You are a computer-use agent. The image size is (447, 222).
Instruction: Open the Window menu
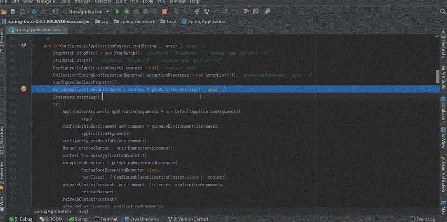(177, 2)
